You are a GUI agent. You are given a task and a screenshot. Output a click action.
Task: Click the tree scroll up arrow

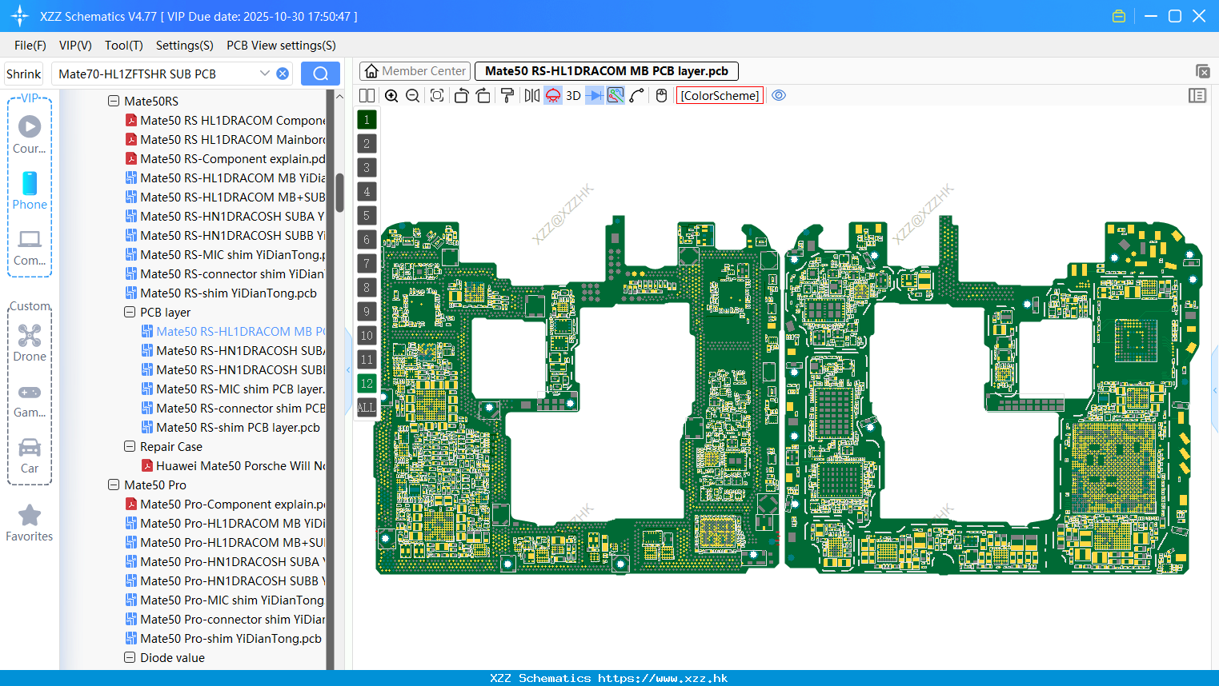(x=339, y=96)
